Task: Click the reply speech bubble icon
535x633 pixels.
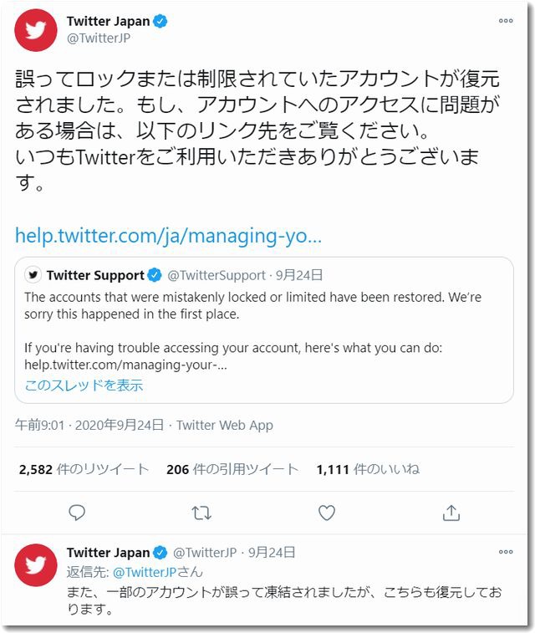Action: 77,512
